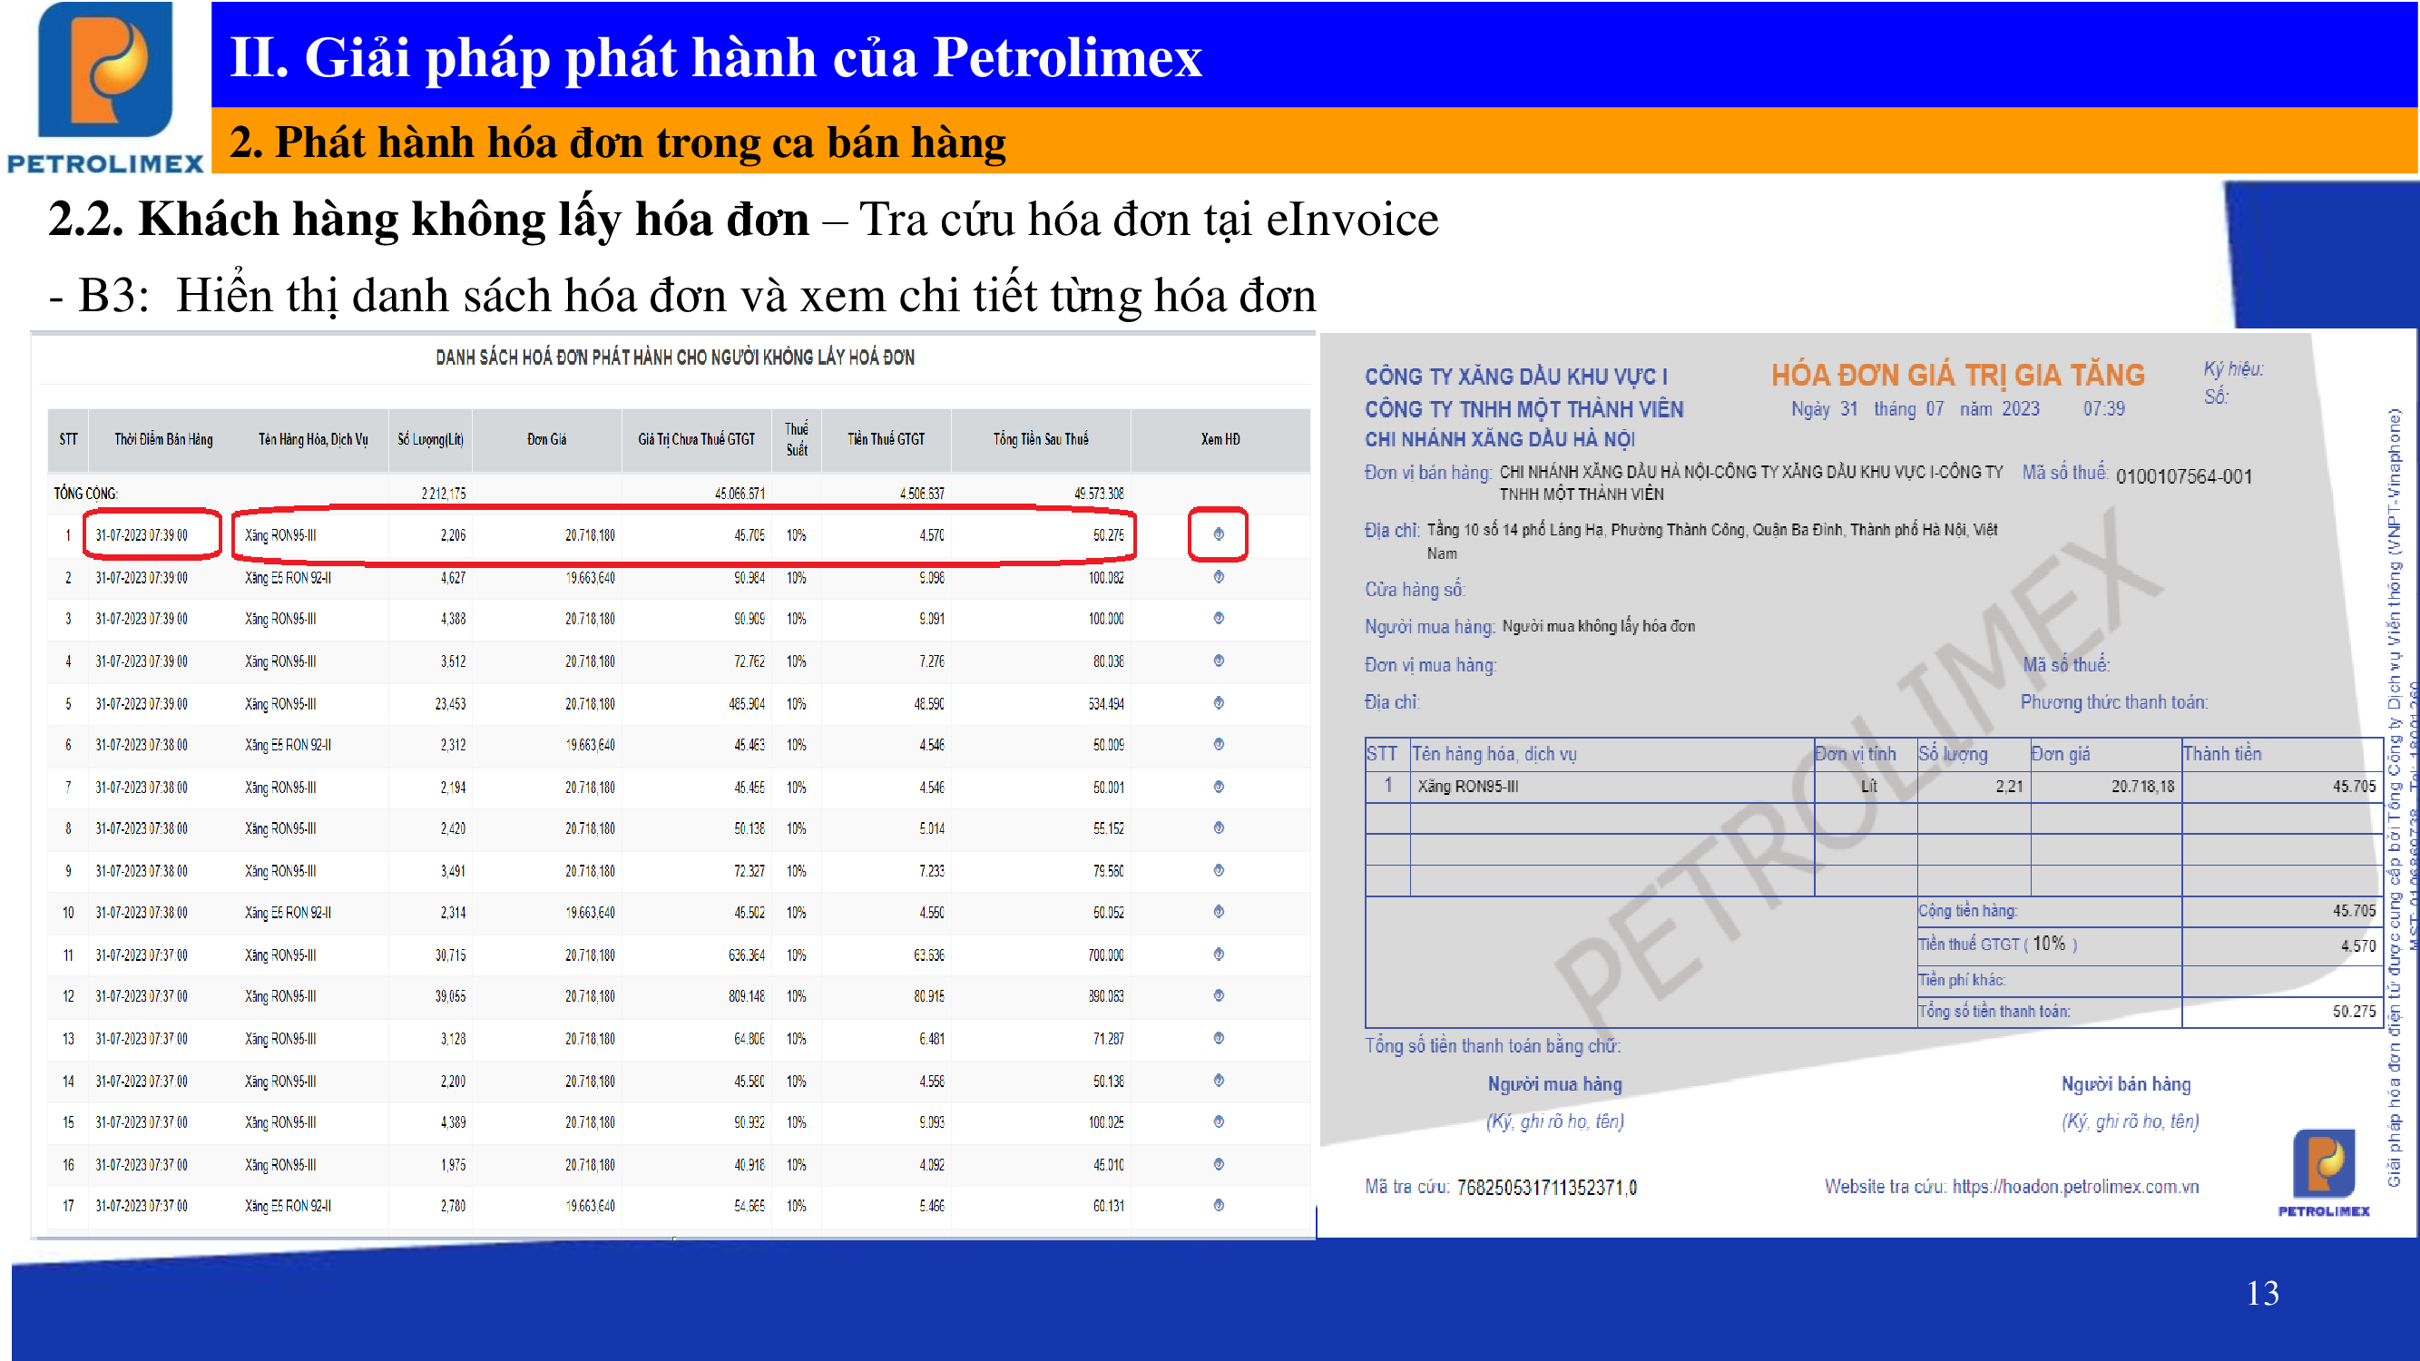The image size is (2420, 1361).
Task: View invoice details of row 13
Action: click(1219, 1038)
